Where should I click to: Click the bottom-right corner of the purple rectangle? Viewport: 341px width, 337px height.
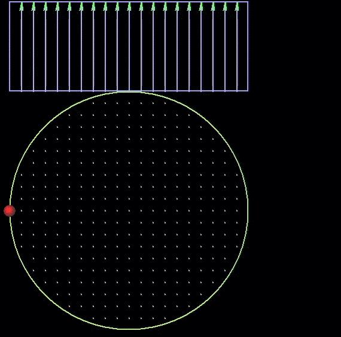(x=248, y=91)
